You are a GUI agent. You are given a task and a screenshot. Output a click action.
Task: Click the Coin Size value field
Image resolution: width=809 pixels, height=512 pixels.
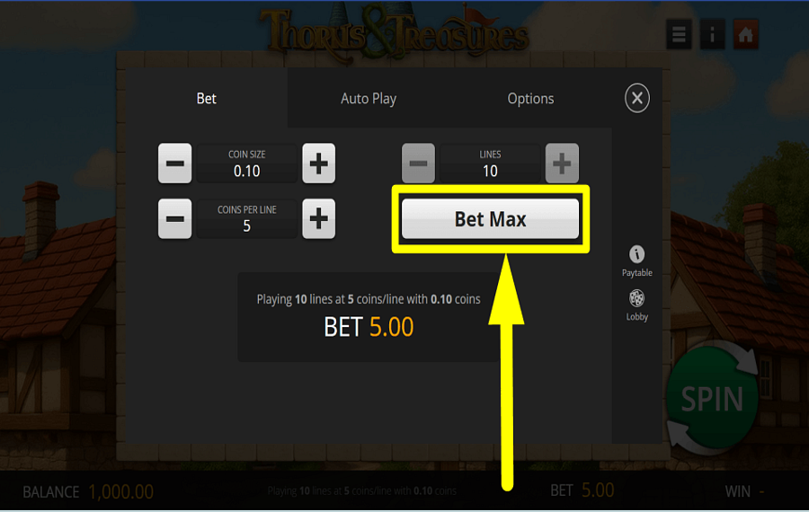246,163
